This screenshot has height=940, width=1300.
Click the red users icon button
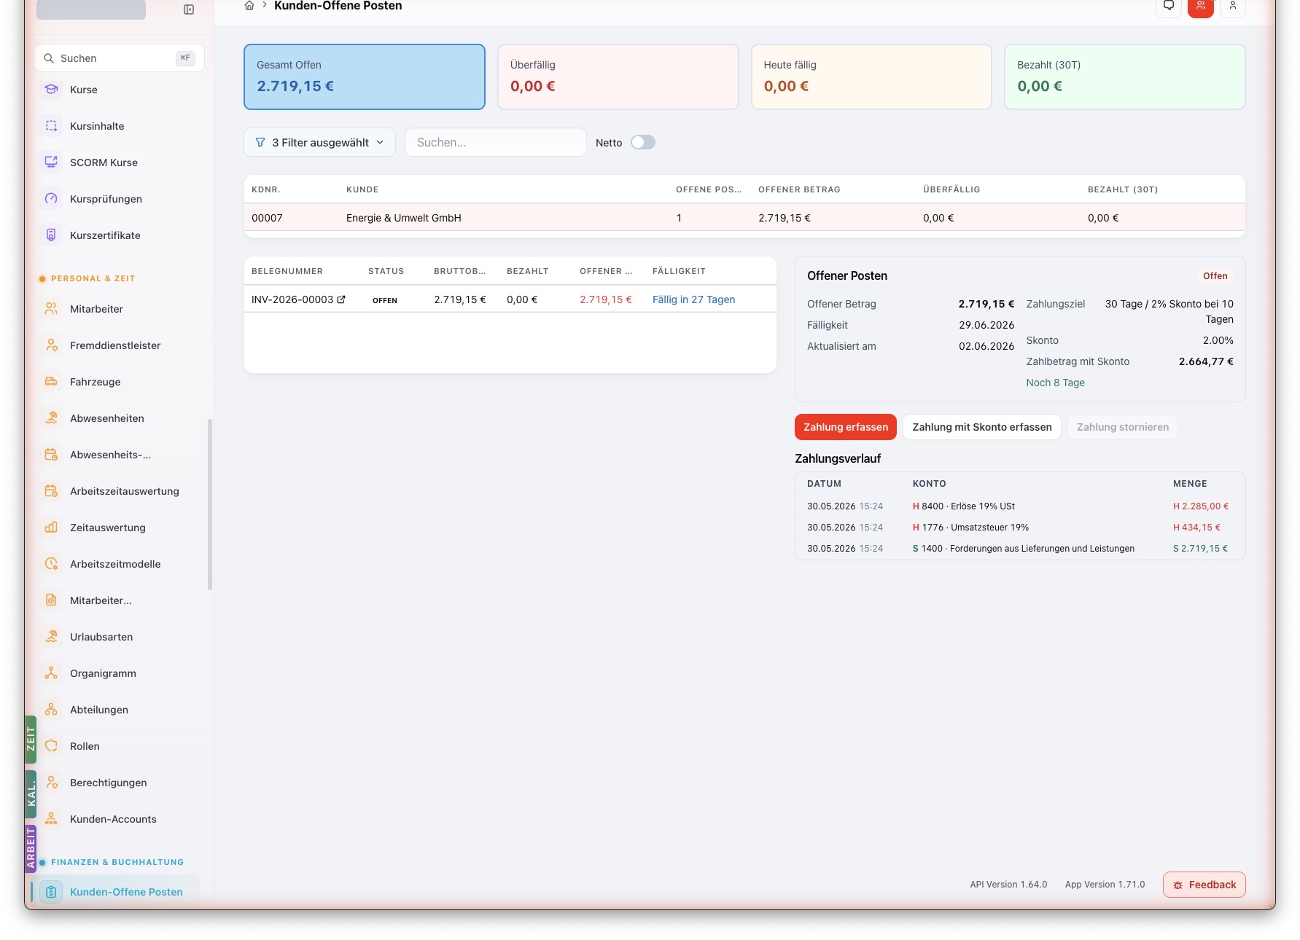[x=1201, y=7]
